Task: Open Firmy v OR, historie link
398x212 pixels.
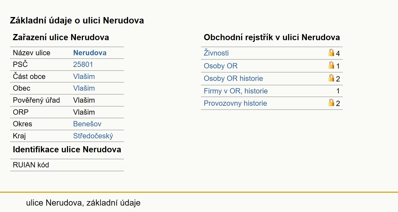Action: 236,91
